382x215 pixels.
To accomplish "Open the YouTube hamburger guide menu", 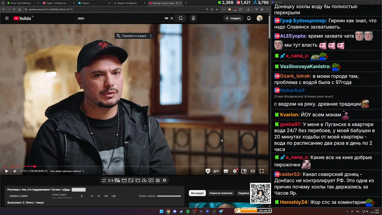I will pos(7,18).
